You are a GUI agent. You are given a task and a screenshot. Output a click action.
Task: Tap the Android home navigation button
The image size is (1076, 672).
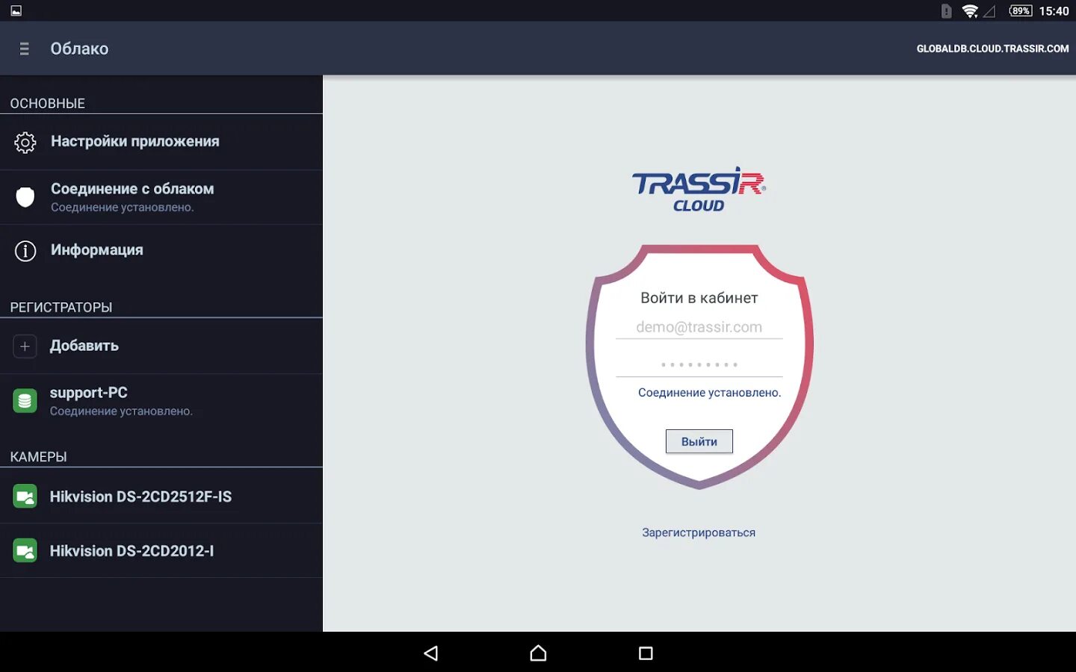click(538, 653)
